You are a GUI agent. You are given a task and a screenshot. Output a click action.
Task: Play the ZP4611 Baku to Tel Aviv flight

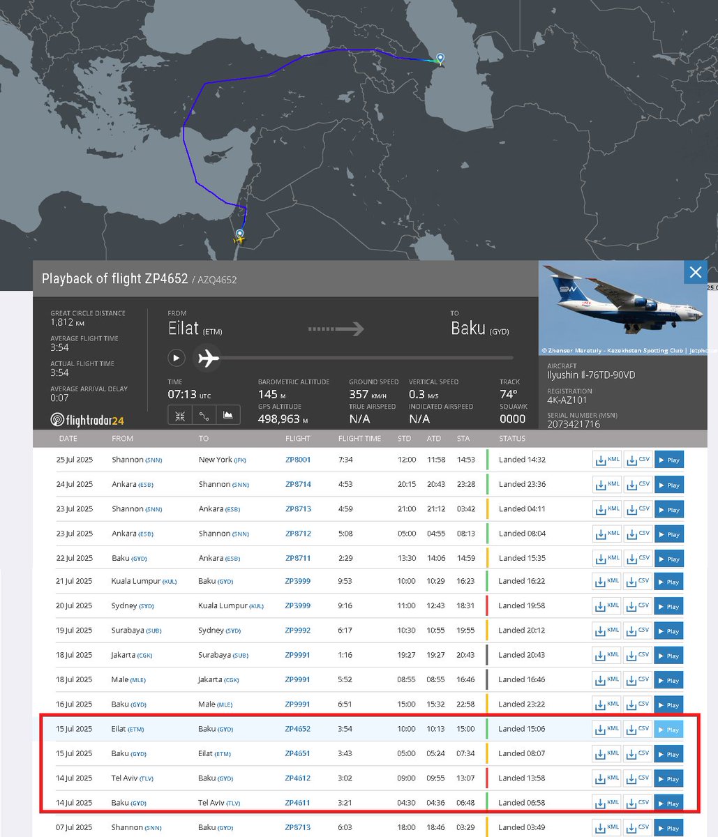(668, 804)
